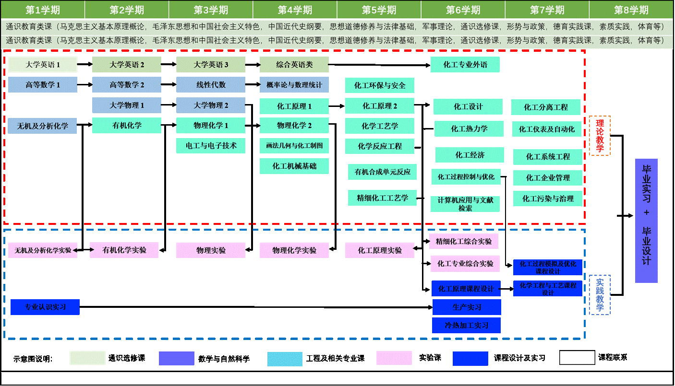Select the 化工系统工程 course box

[548, 157]
